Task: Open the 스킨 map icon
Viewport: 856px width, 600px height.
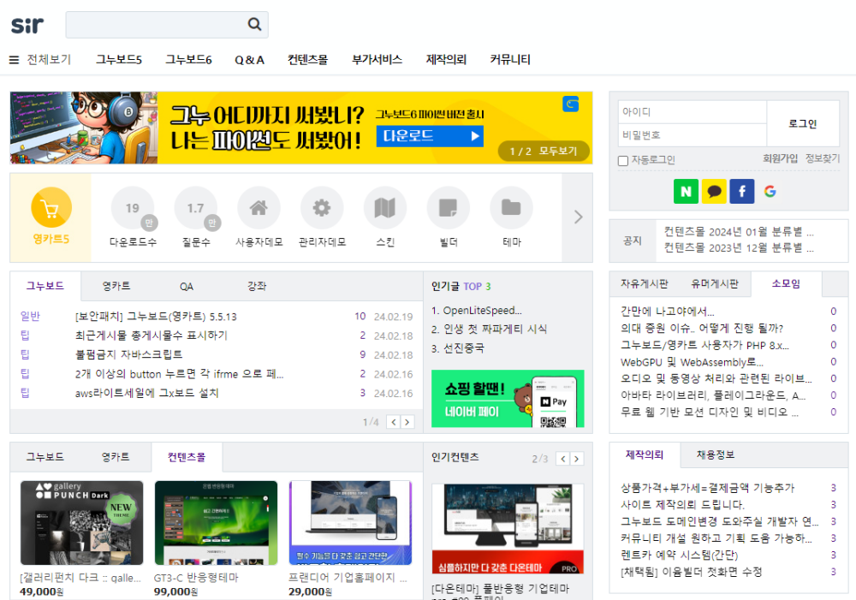Action: (385, 208)
